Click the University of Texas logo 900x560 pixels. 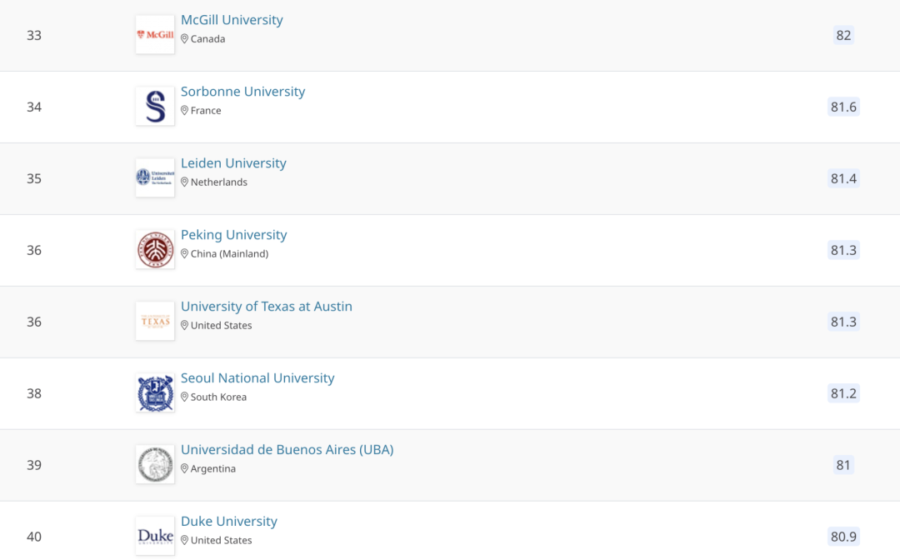pos(155,322)
